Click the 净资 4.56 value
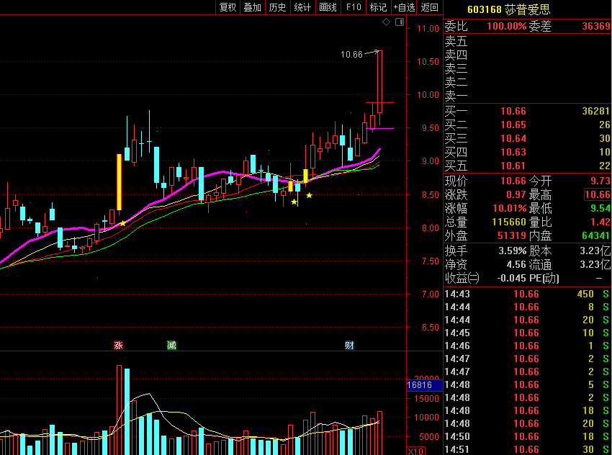 click(516, 264)
